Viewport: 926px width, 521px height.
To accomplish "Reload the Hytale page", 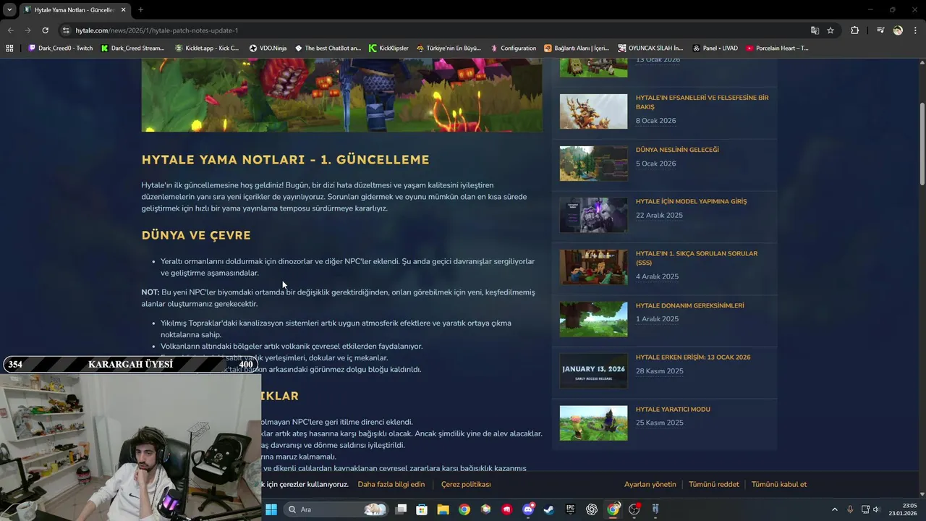I will point(45,30).
